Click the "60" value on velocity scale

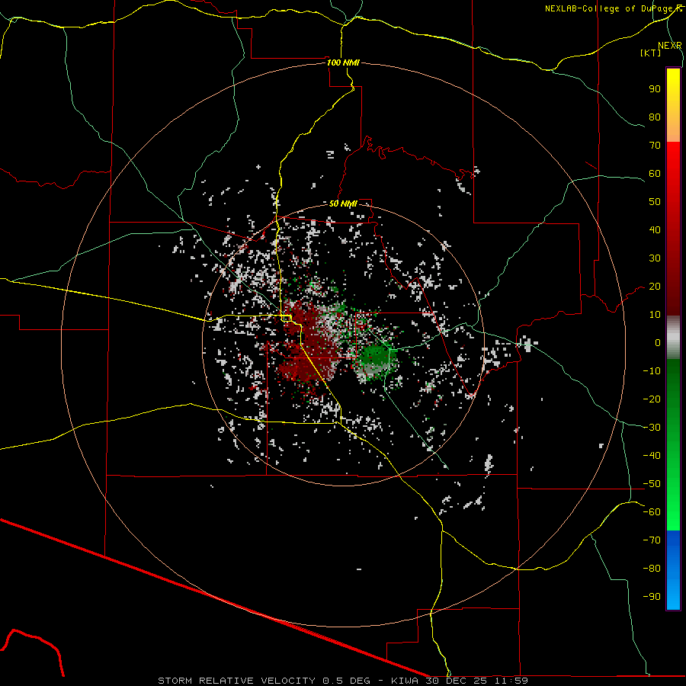(655, 174)
